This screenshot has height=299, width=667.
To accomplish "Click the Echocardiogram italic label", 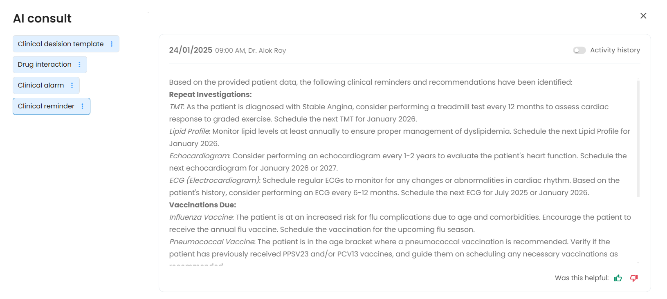I will click(199, 156).
